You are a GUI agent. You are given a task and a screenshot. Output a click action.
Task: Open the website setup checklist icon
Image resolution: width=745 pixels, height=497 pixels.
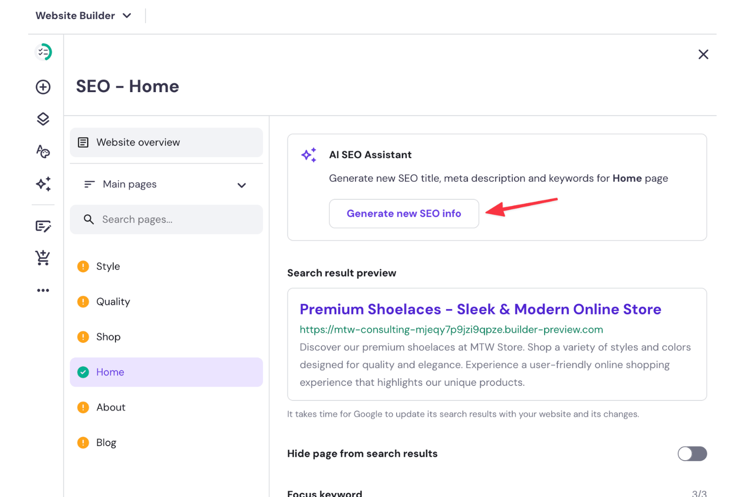[x=43, y=52]
